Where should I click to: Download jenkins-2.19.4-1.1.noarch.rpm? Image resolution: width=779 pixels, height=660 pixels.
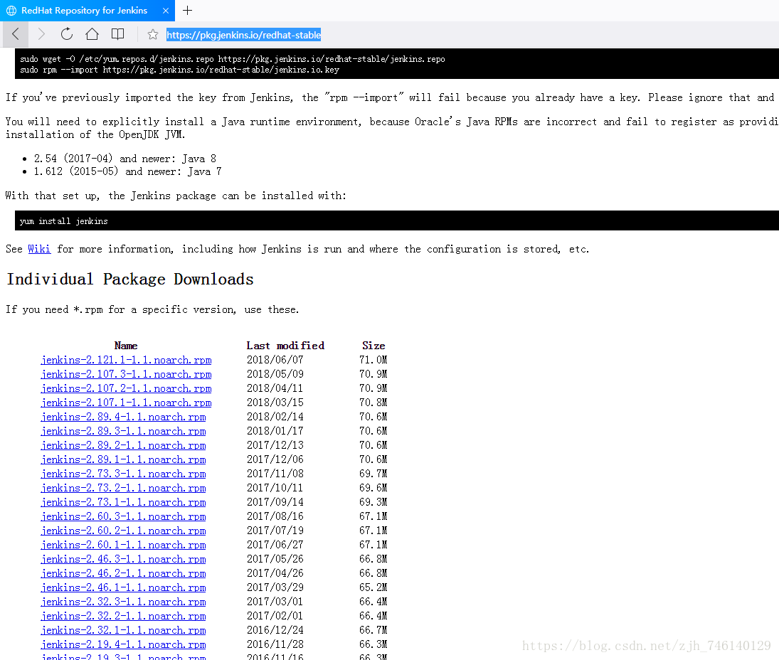click(123, 644)
